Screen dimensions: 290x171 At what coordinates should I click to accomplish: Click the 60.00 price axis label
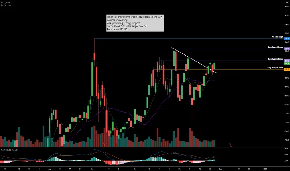point(287,105)
